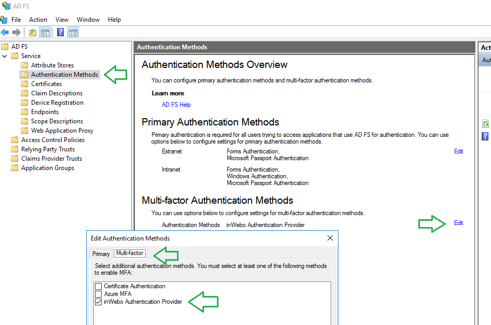
Task: Toggle the Show/Hide Console Tree icon
Action: [x=45, y=32]
